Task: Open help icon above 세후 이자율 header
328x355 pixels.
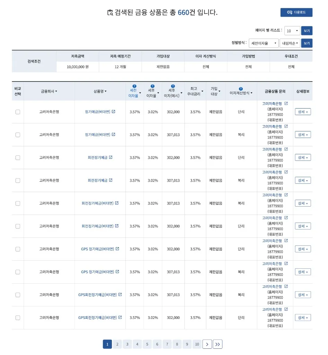Action: click(x=152, y=86)
